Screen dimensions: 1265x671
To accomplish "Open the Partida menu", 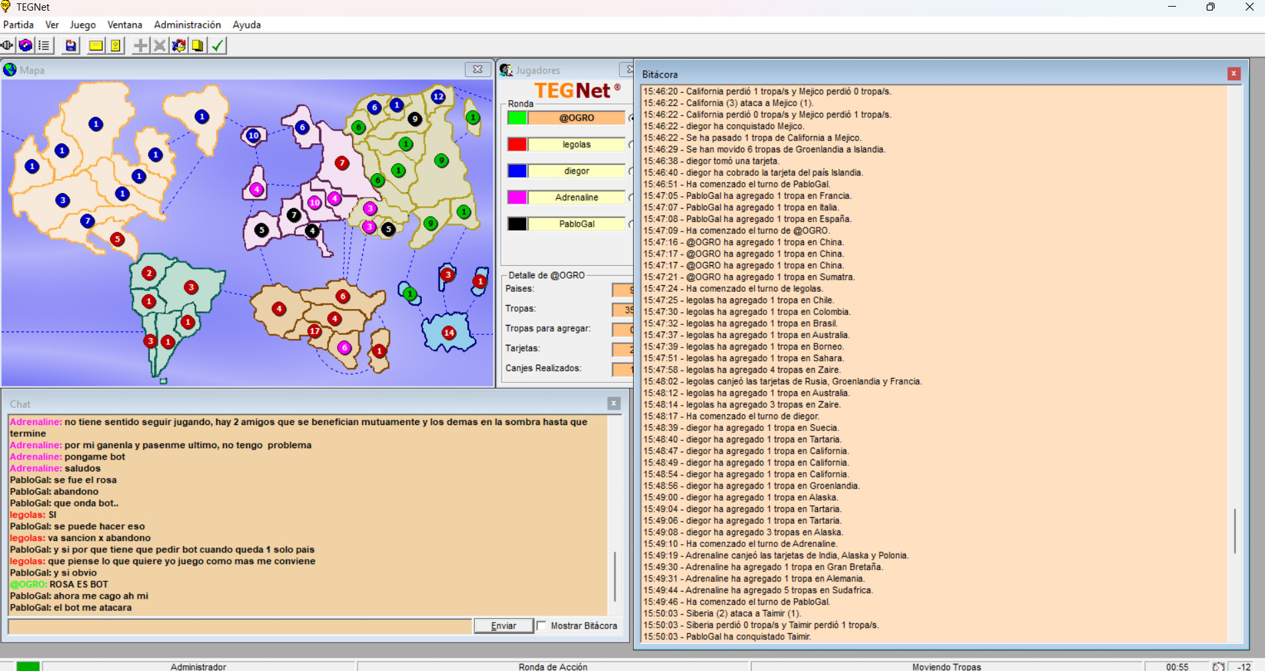I will click(x=19, y=25).
